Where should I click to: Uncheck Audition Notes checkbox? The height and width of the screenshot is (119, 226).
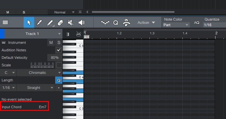point(59,50)
